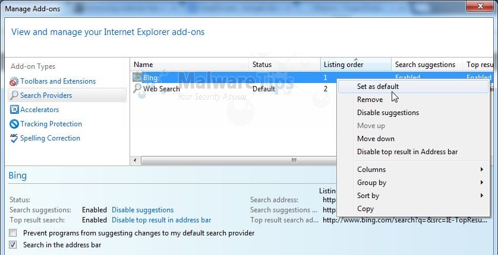Screen dimensions: 498x255
Task: Open Tracking Protection add-on type
Action: (x=51, y=124)
